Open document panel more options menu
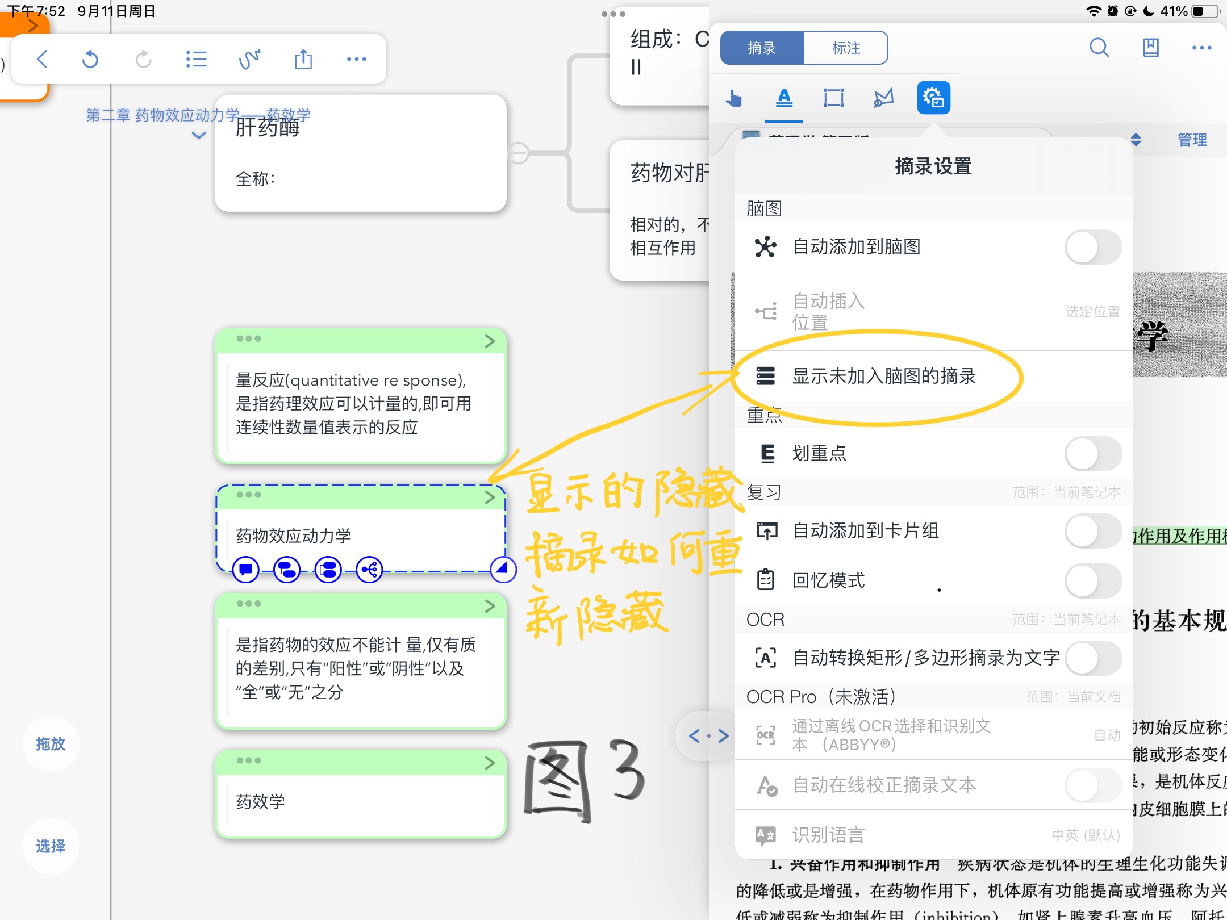The image size is (1227, 920). [1201, 48]
